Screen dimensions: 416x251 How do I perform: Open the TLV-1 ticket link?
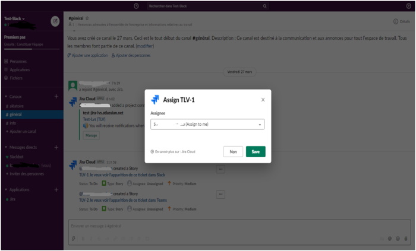coord(122,174)
